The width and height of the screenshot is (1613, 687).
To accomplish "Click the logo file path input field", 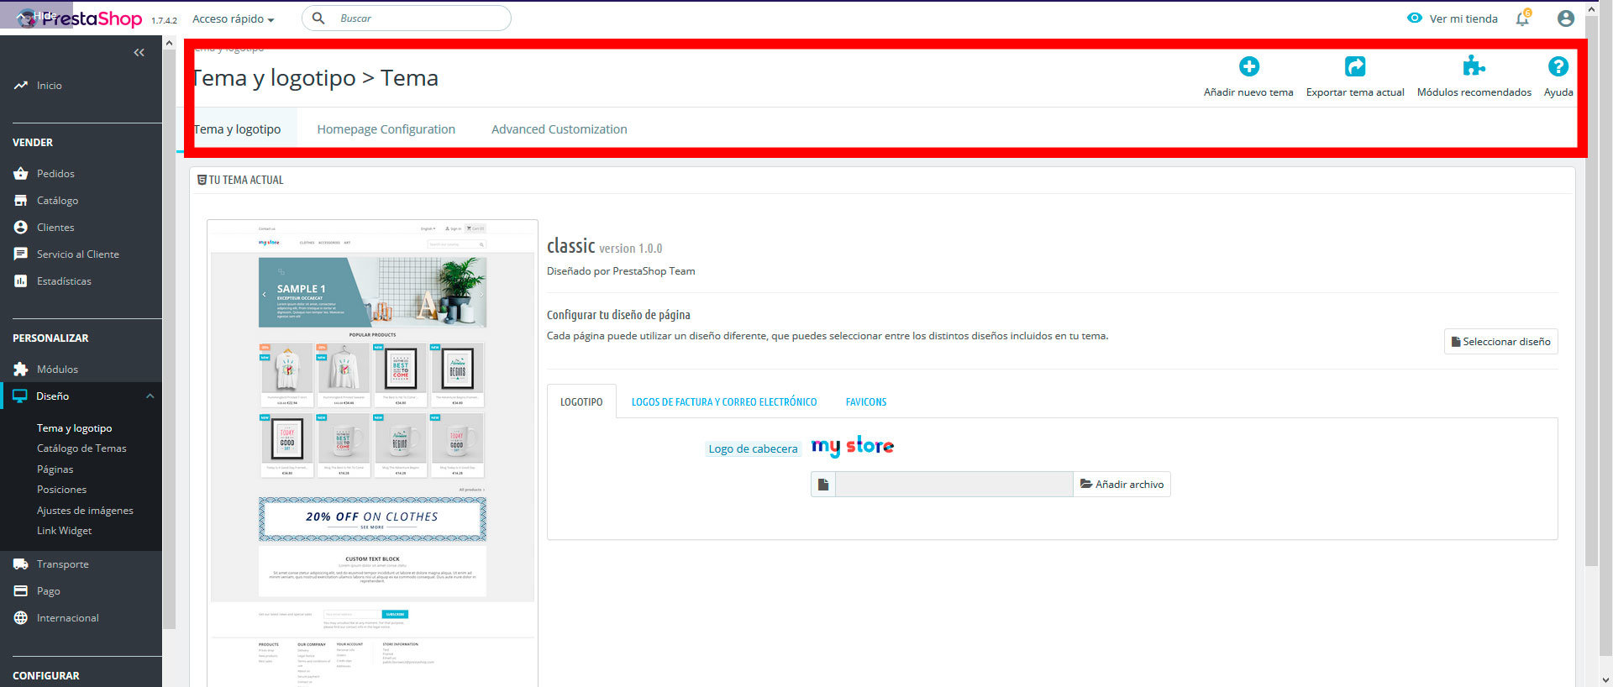I will point(954,485).
